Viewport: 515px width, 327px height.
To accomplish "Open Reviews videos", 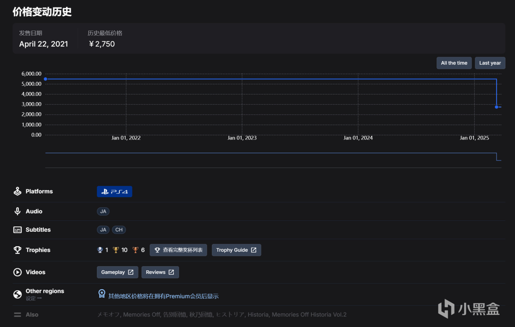I will coord(160,272).
